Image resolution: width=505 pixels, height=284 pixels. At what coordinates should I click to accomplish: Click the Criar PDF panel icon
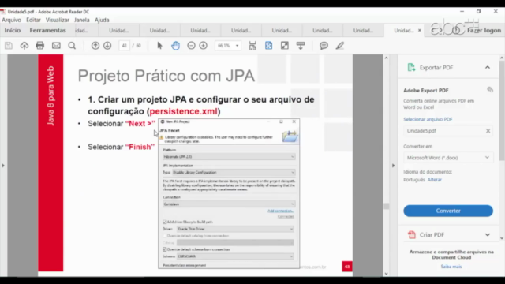click(x=412, y=235)
